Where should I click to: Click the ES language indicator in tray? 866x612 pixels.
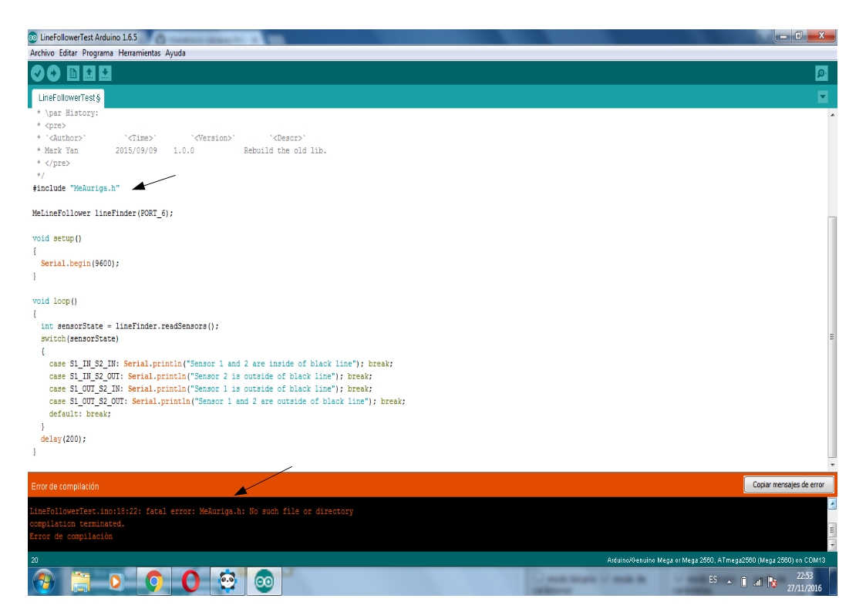(x=713, y=580)
